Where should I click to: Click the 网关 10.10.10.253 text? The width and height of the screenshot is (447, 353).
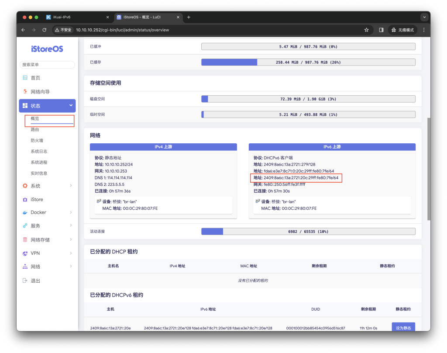pyautogui.click(x=111, y=171)
